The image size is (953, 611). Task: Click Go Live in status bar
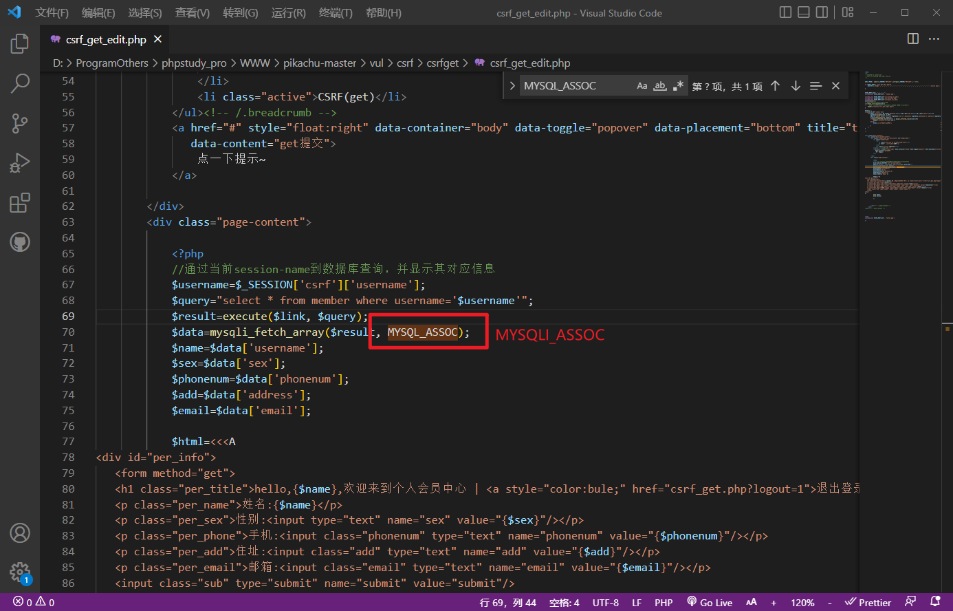pyautogui.click(x=710, y=603)
